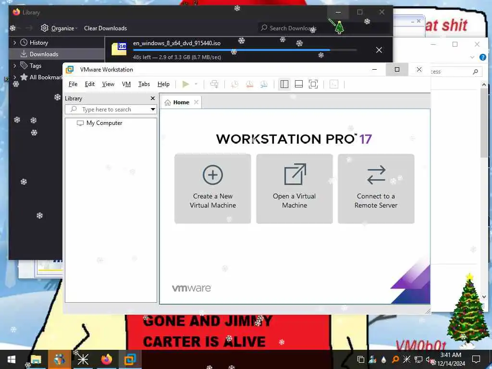The image size is (492, 369).
Task: Open Firefox from the taskbar
Action: tap(107, 359)
